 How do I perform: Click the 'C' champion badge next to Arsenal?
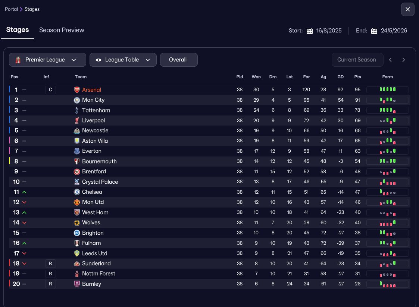coord(50,90)
